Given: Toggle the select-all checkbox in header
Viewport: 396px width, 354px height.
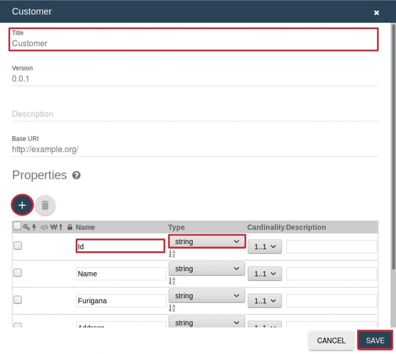Looking at the screenshot, I should pos(17,226).
